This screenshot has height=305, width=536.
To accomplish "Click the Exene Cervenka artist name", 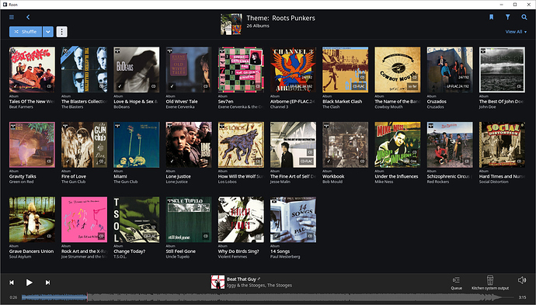I will [x=180, y=107].
